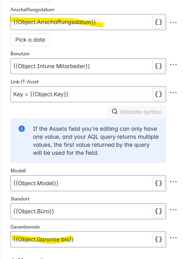Open smart value picker for Benutzer field
The image size is (183, 259).
pos(159,66)
